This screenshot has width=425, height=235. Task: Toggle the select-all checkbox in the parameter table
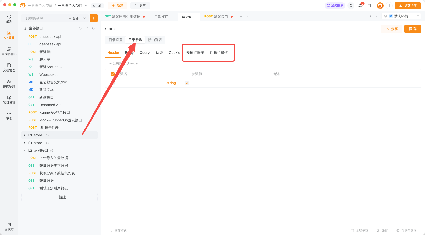(113, 74)
